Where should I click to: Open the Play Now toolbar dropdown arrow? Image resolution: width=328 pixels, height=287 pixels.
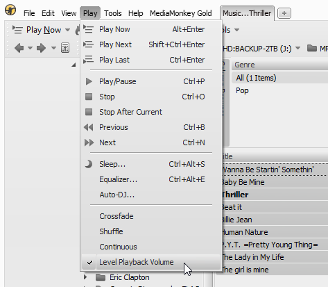[67, 30]
